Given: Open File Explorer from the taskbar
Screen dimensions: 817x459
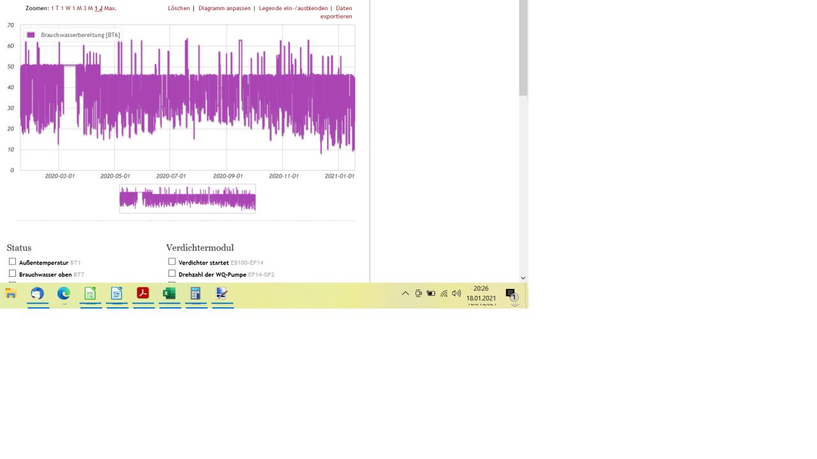Looking at the screenshot, I should (x=11, y=294).
